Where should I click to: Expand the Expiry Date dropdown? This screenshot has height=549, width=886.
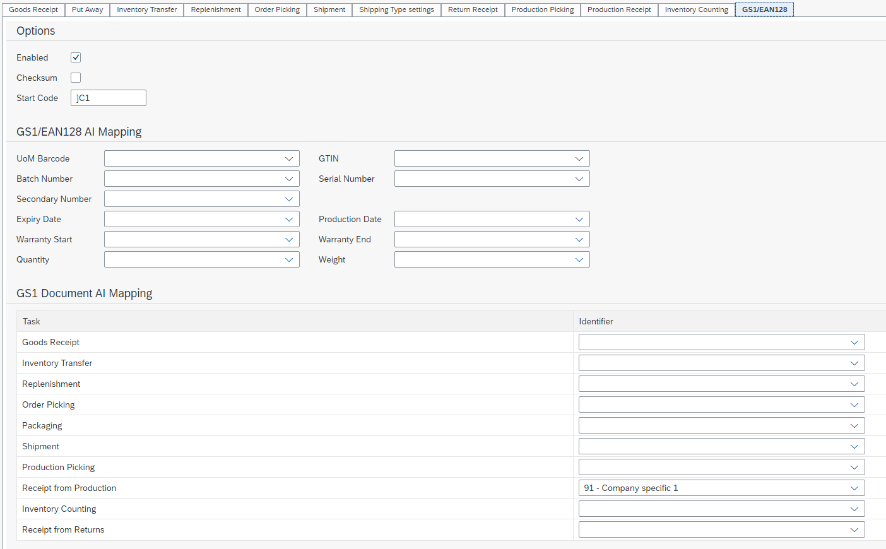(x=201, y=219)
